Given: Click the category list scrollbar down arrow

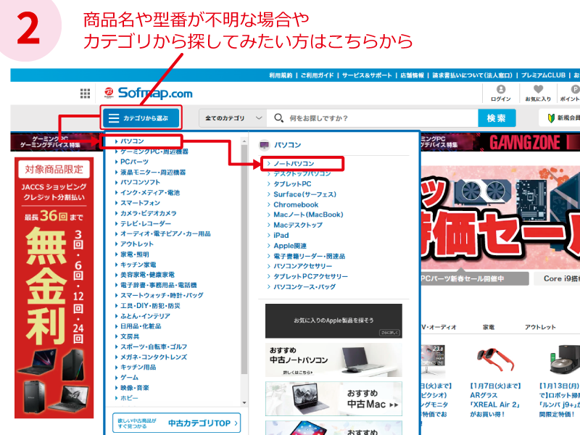Looking at the screenshot, I should click(244, 402).
